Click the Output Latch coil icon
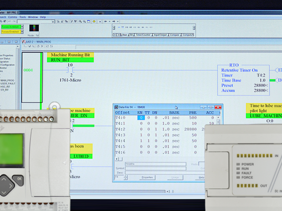 [139, 27]
